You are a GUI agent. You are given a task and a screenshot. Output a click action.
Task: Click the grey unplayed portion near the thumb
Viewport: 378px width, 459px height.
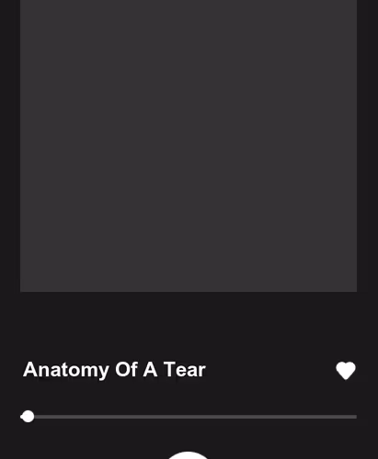(46, 417)
